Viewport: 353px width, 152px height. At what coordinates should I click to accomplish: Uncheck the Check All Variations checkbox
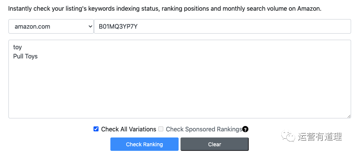(x=96, y=129)
